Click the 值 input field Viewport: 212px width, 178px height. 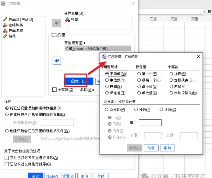pos(150,122)
